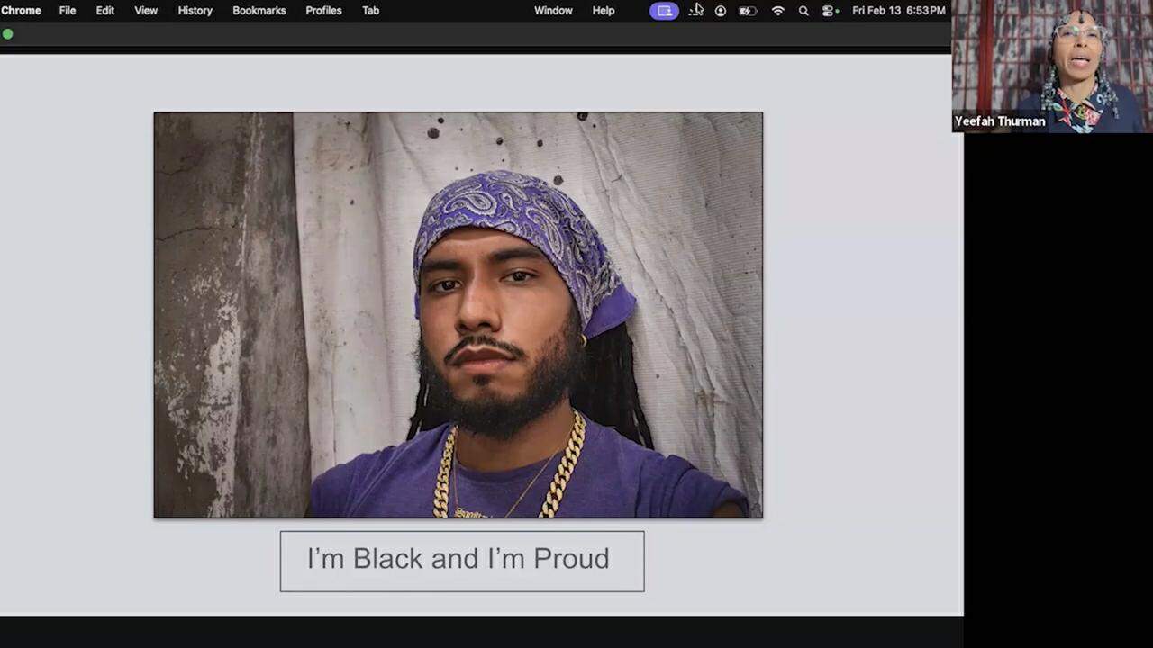Click the "I'm Black and I'm Proud" text box
The height and width of the screenshot is (648, 1153).
coord(461,561)
